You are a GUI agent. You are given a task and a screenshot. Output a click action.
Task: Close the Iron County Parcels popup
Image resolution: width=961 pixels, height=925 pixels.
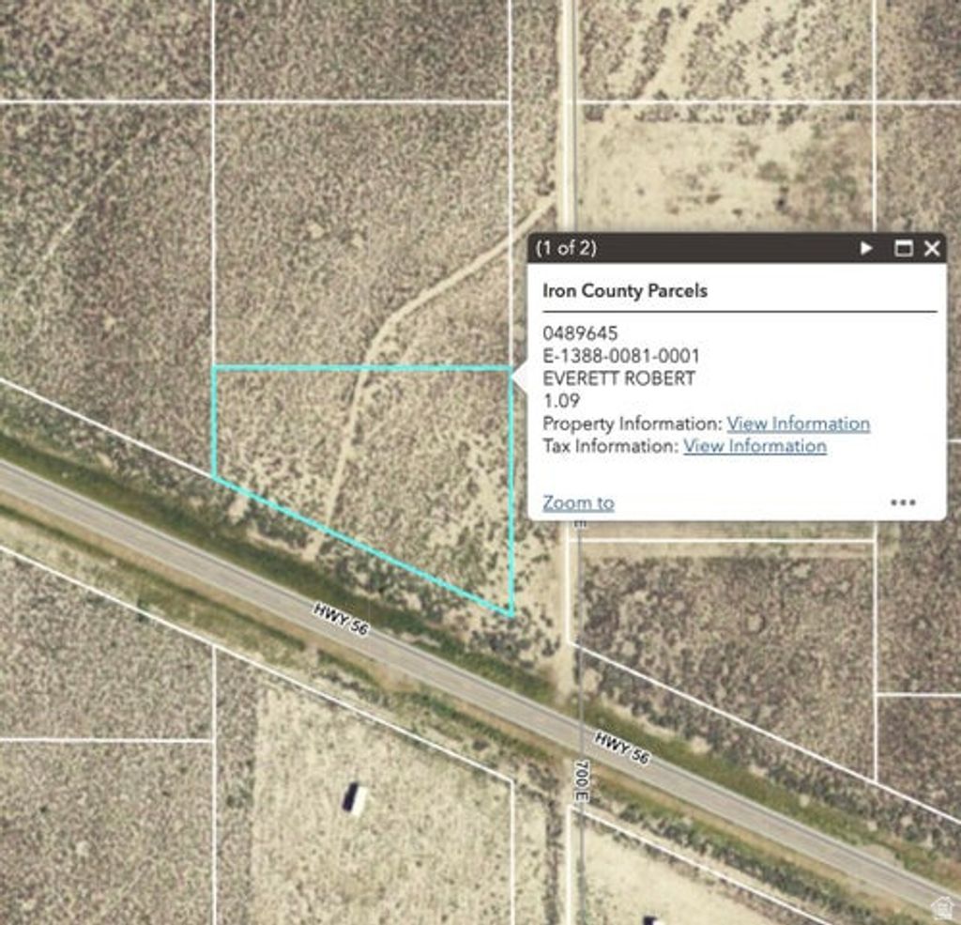pyautogui.click(x=931, y=248)
